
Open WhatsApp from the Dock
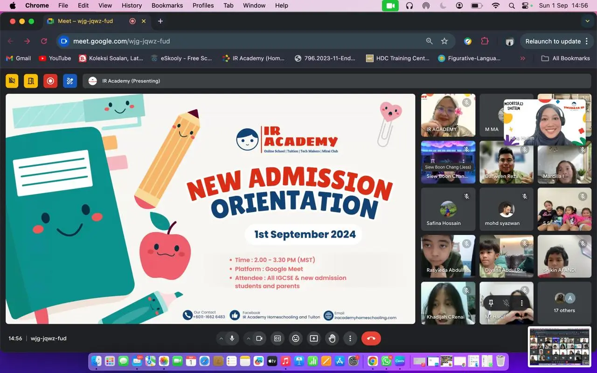[x=386, y=361]
